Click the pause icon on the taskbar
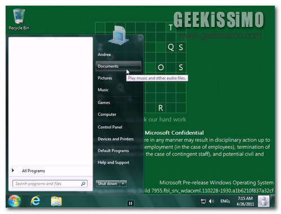Viewport: 281px width, 214px height. pos(130,203)
